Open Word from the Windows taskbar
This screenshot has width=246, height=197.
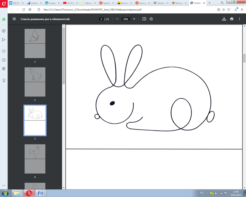(41, 193)
